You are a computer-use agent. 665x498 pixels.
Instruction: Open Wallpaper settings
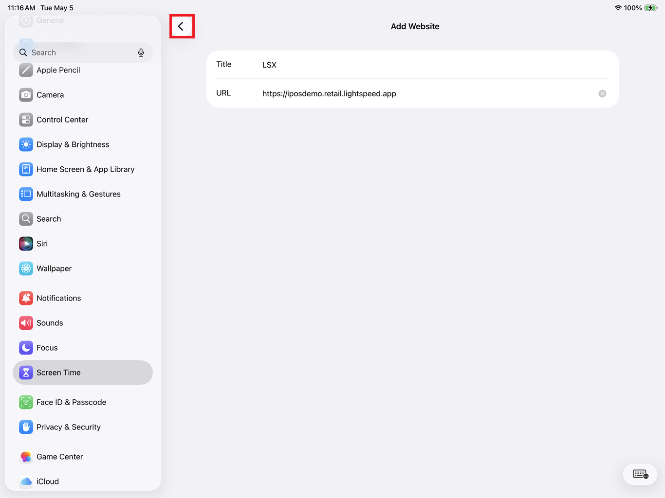click(x=83, y=268)
